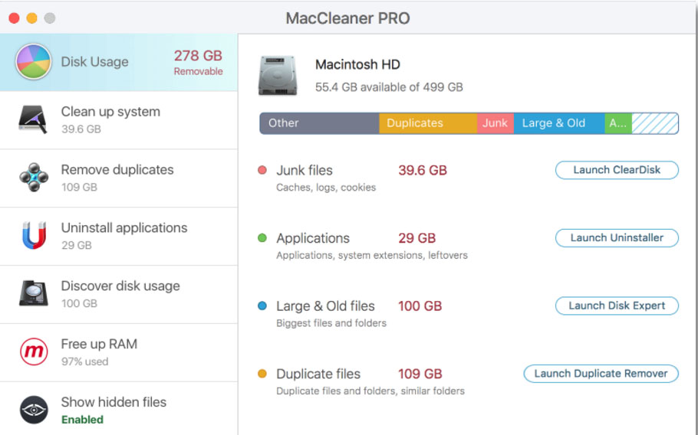Open the Free up RAM tab

[118, 352]
